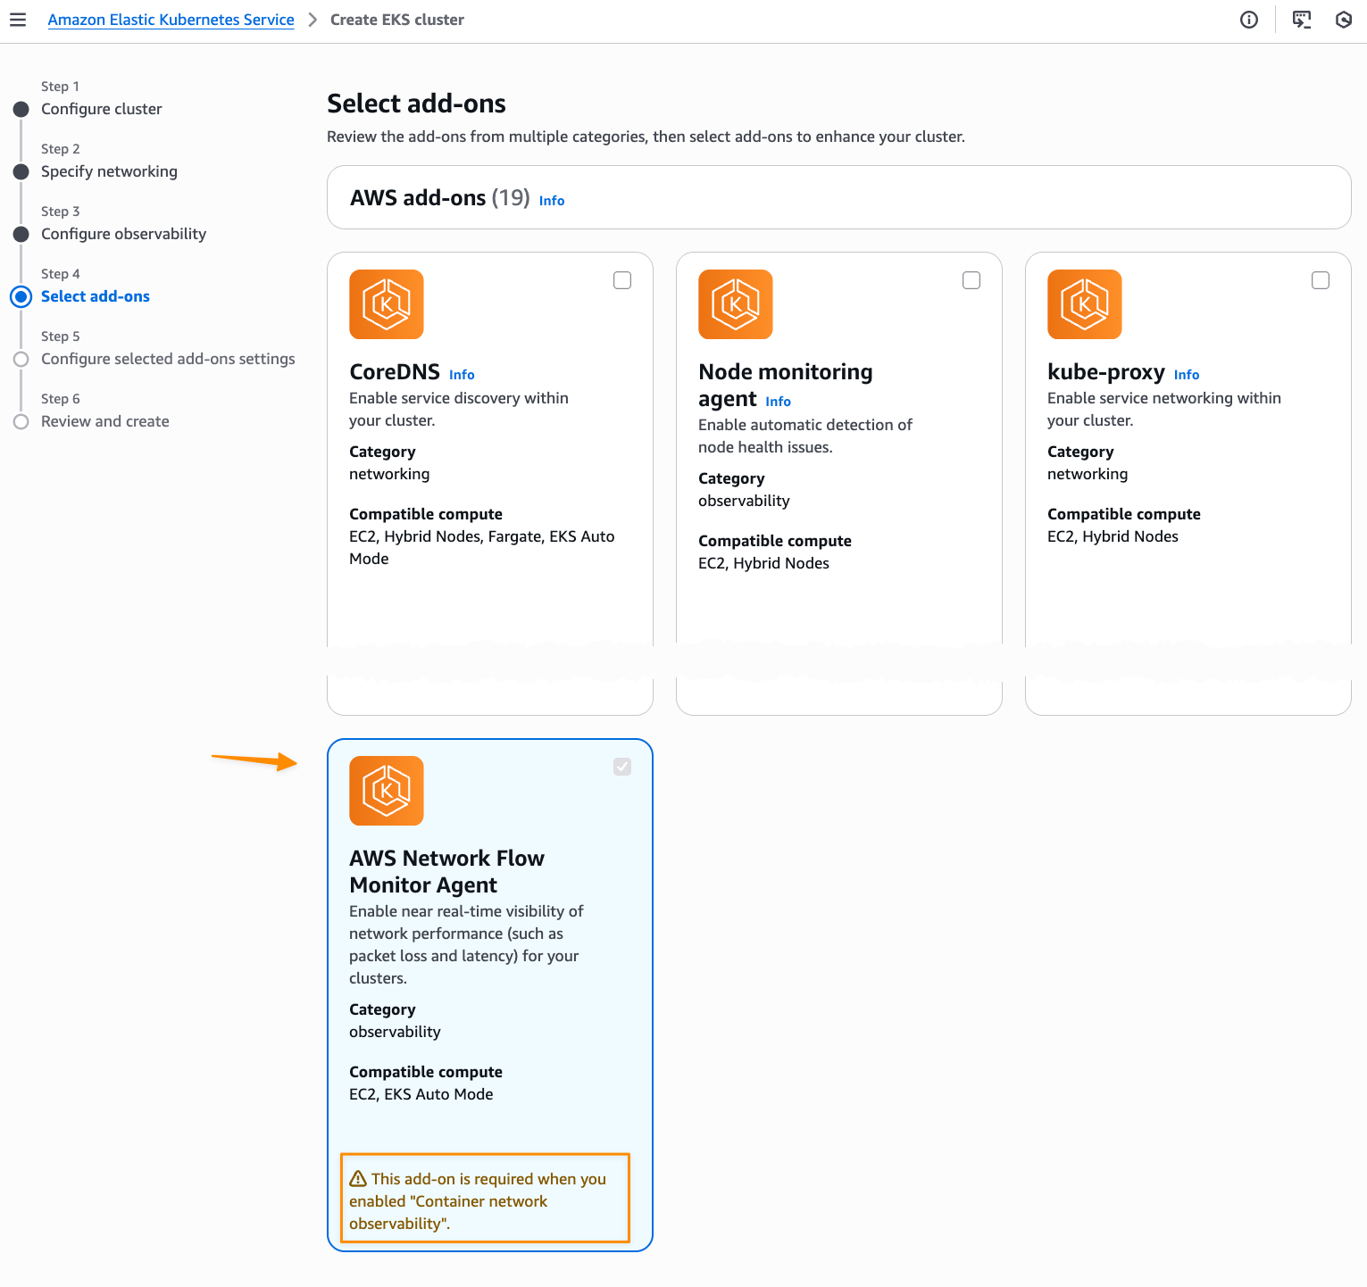Image resolution: width=1367 pixels, height=1287 pixels.
Task: Enable the CoreDNS add-on checkbox
Action: (x=622, y=280)
